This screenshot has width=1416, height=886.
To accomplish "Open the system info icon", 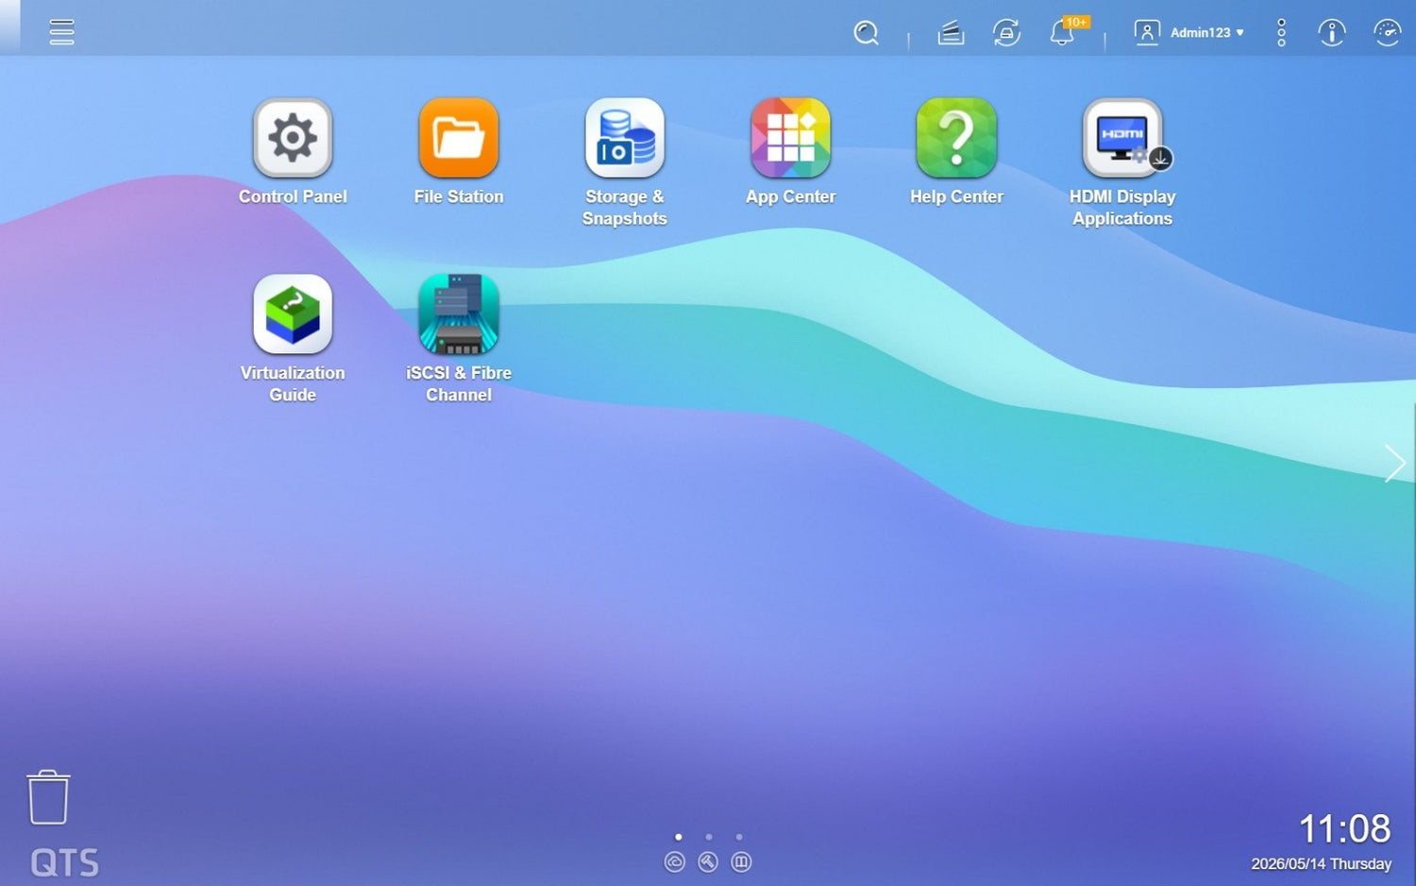I will pos(1331,33).
